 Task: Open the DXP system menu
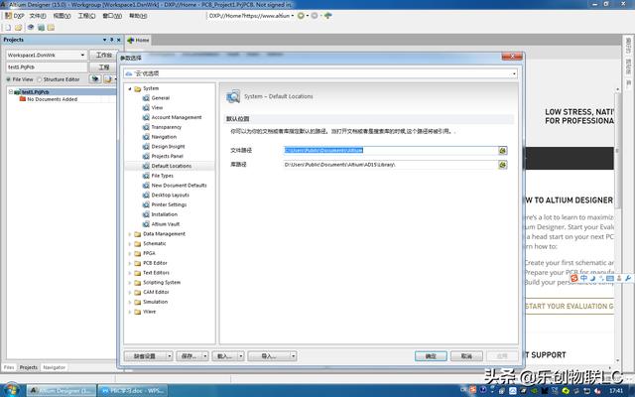15,16
